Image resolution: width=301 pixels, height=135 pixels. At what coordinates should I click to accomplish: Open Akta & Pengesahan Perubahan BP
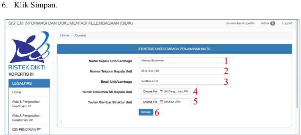coord(29,118)
